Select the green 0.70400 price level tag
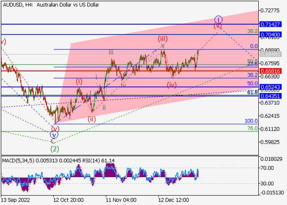The height and width of the screenshot is (205, 287). [272, 34]
